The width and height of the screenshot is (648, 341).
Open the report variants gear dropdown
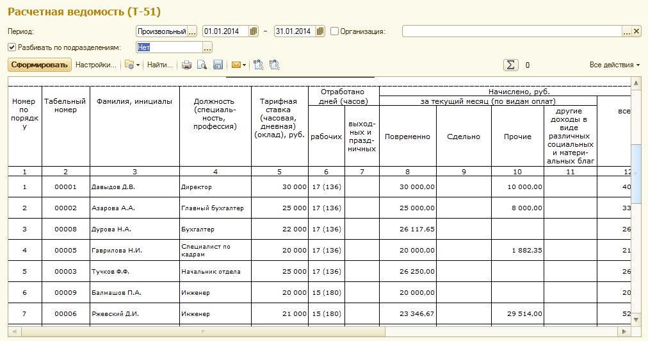(132, 65)
